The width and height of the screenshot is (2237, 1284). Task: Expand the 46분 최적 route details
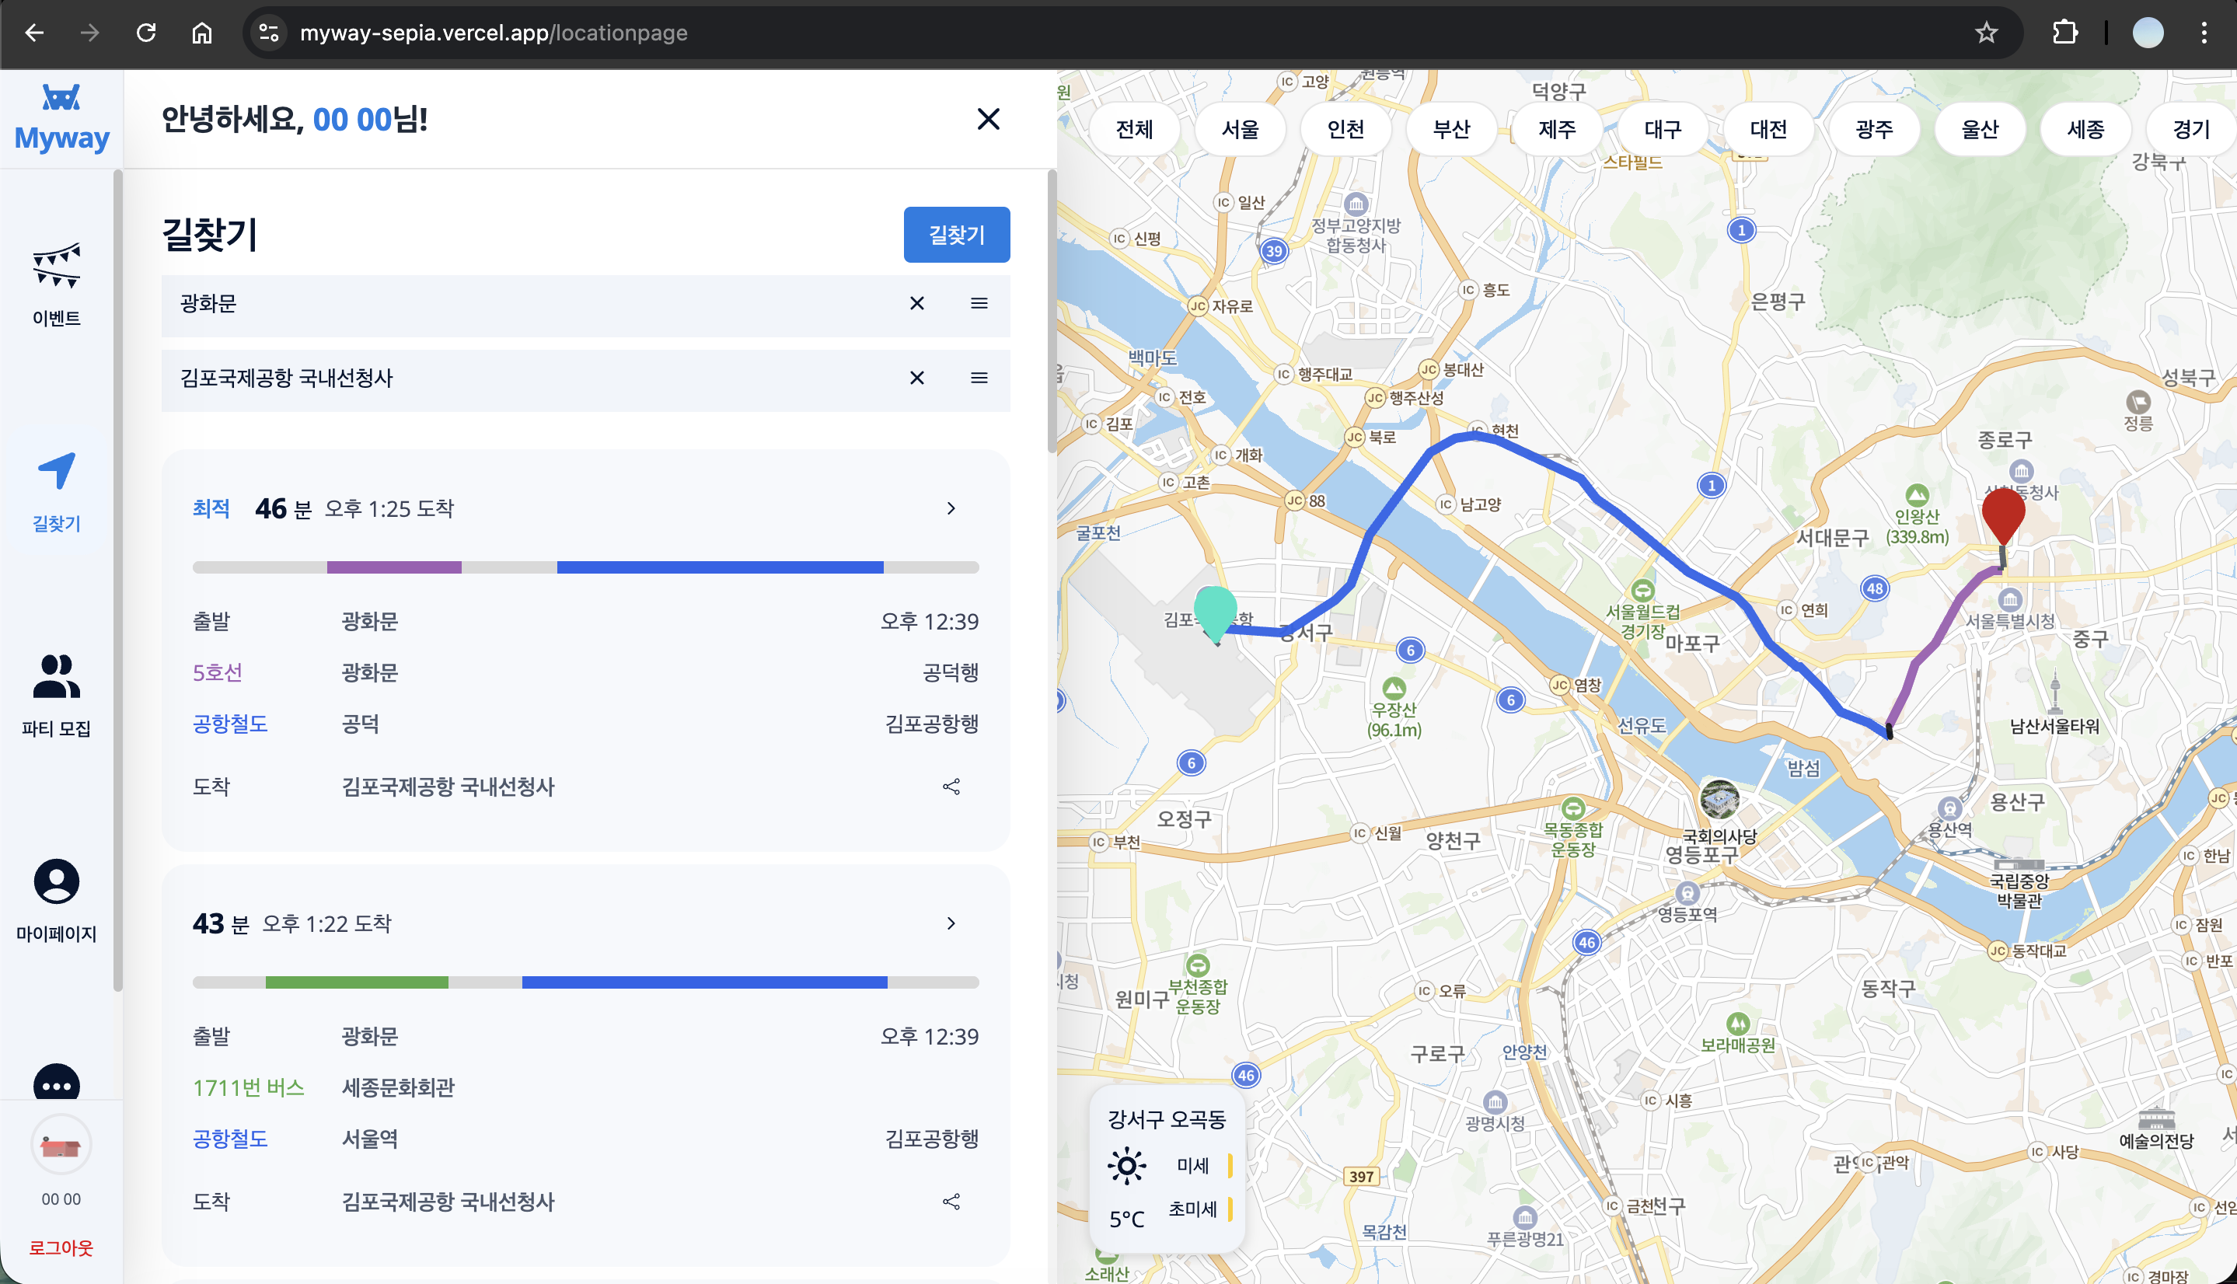(951, 509)
